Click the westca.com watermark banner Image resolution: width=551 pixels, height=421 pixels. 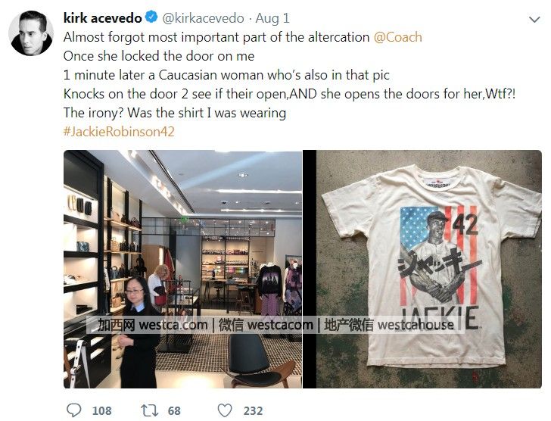(275, 325)
